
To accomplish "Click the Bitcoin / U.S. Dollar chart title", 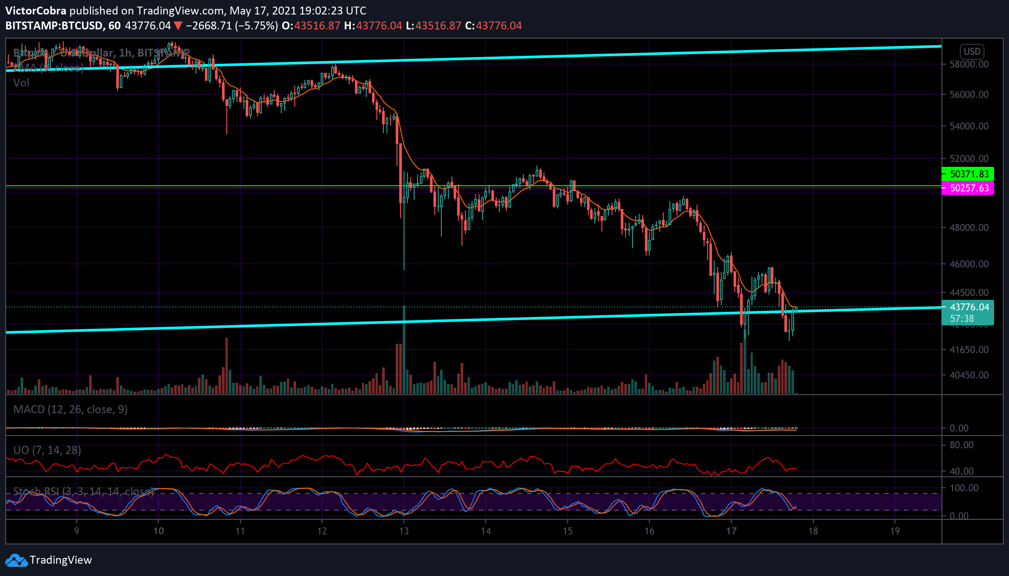I will tap(101, 53).
